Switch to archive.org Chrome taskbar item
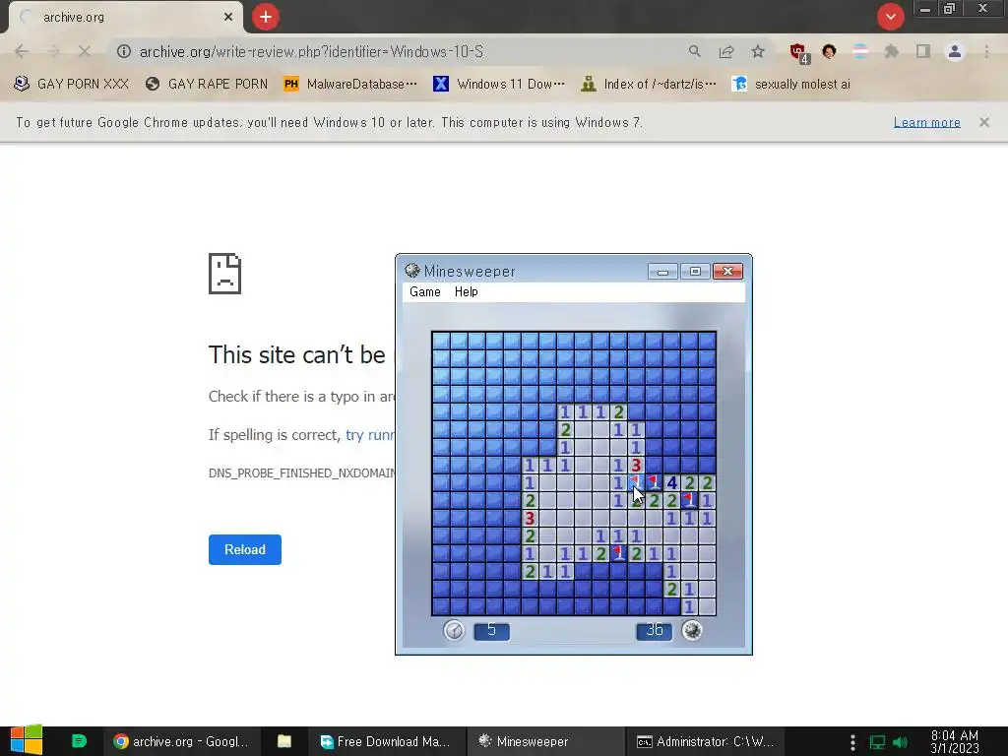1008x756 pixels. click(x=181, y=741)
